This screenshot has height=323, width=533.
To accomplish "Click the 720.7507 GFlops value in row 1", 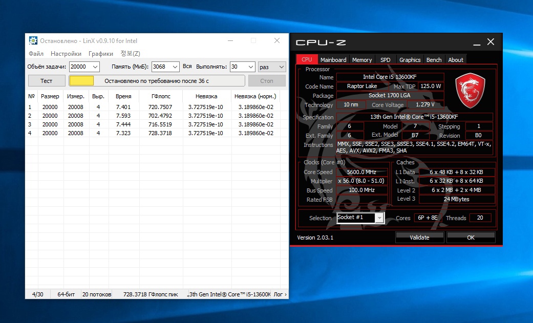I will 160,107.
